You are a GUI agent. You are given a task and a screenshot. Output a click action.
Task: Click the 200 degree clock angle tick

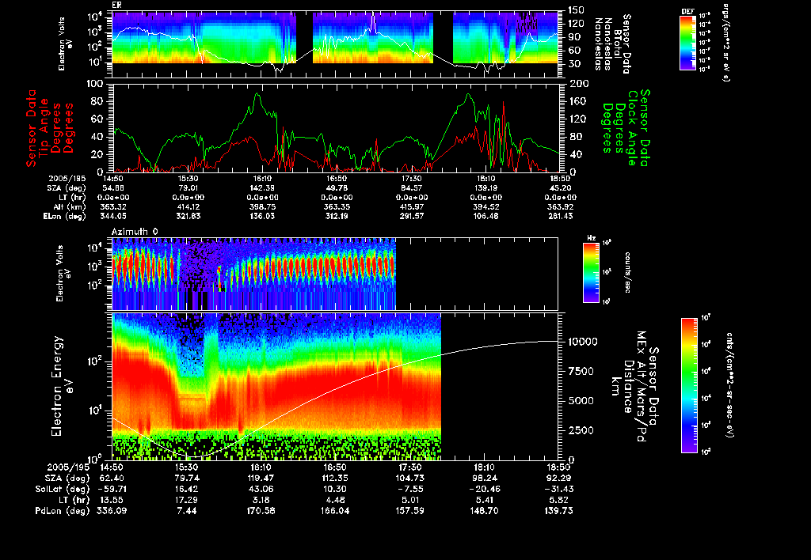click(x=578, y=83)
